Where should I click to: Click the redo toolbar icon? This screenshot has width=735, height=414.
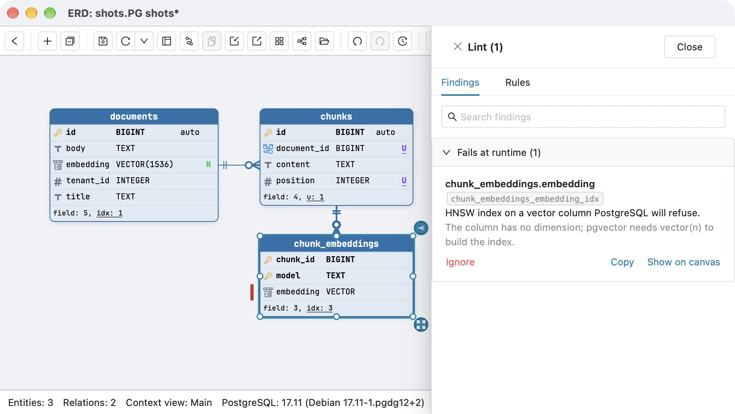click(x=380, y=41)
